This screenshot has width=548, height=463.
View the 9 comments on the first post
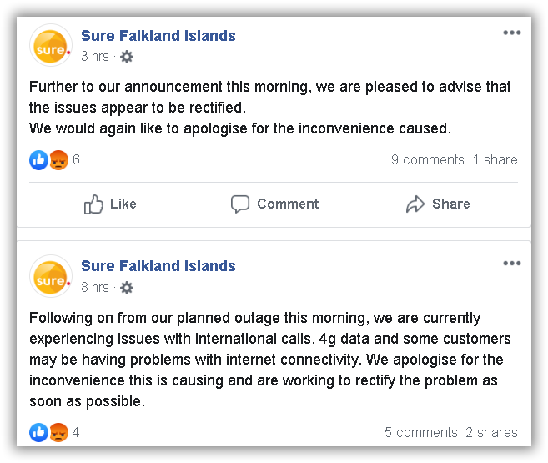(x=427, y=159)
